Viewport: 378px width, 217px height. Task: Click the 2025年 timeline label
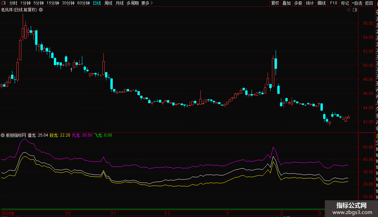pos(8,213)
